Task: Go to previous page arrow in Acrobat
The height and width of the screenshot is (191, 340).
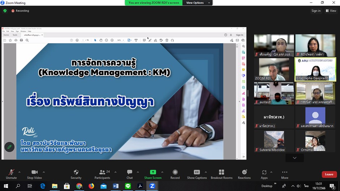Action: 71,40
